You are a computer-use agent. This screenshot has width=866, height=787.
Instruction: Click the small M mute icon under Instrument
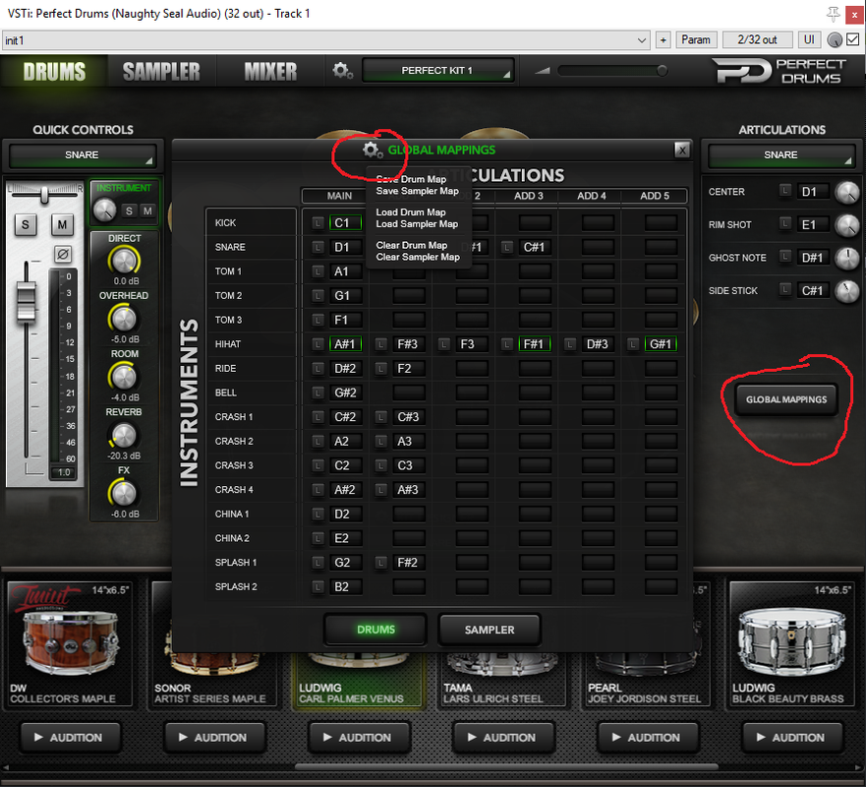click(x=147, y=211)
